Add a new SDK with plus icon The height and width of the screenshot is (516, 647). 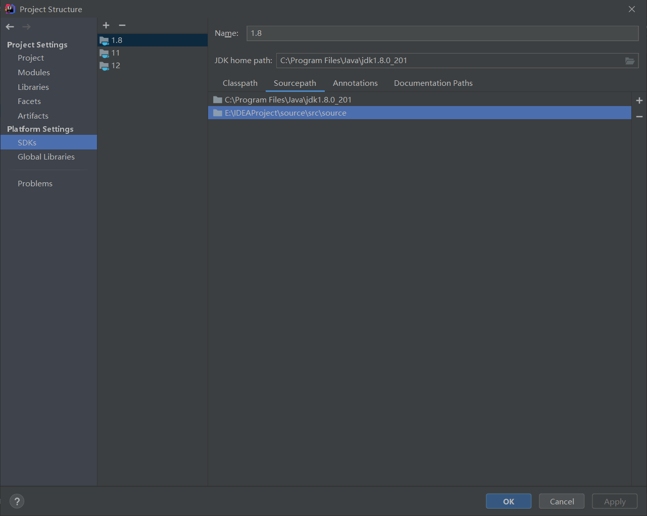tap(106, 25)
